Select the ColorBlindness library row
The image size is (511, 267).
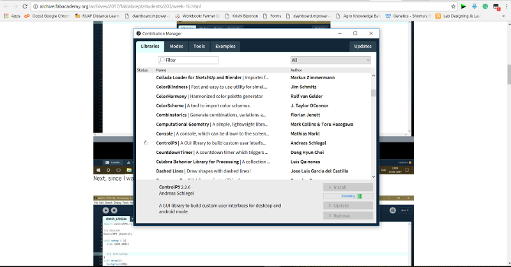(x=254, y=87)
